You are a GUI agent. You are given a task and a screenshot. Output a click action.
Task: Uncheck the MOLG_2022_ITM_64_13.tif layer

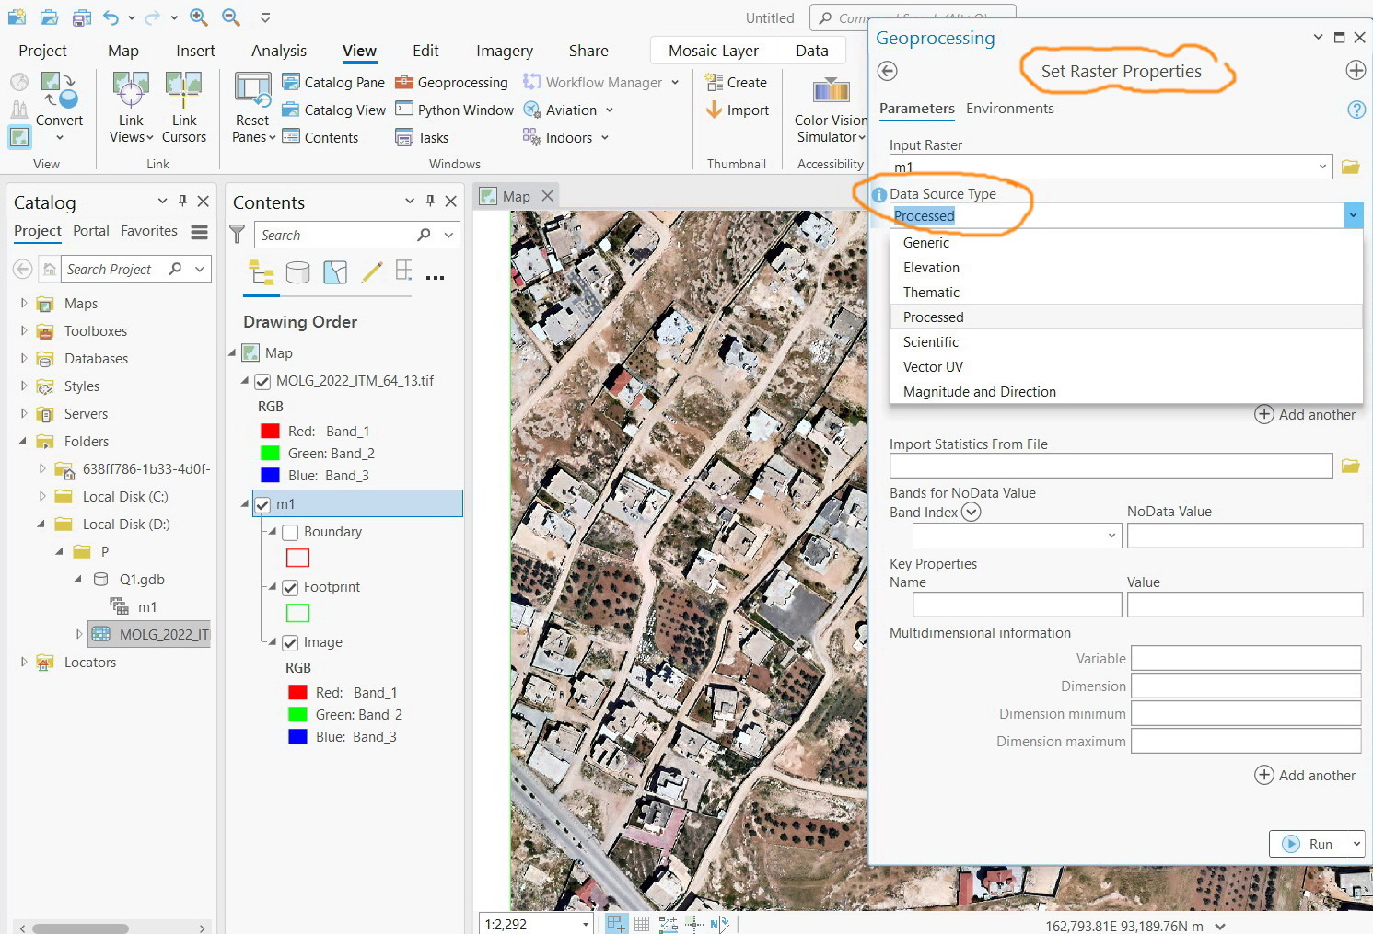click(x=262, y=381)
